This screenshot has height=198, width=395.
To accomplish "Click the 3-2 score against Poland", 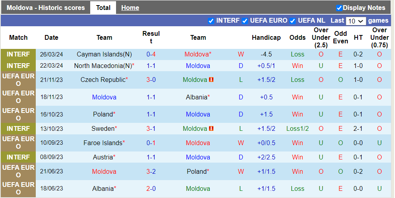I will coord(151,171).
